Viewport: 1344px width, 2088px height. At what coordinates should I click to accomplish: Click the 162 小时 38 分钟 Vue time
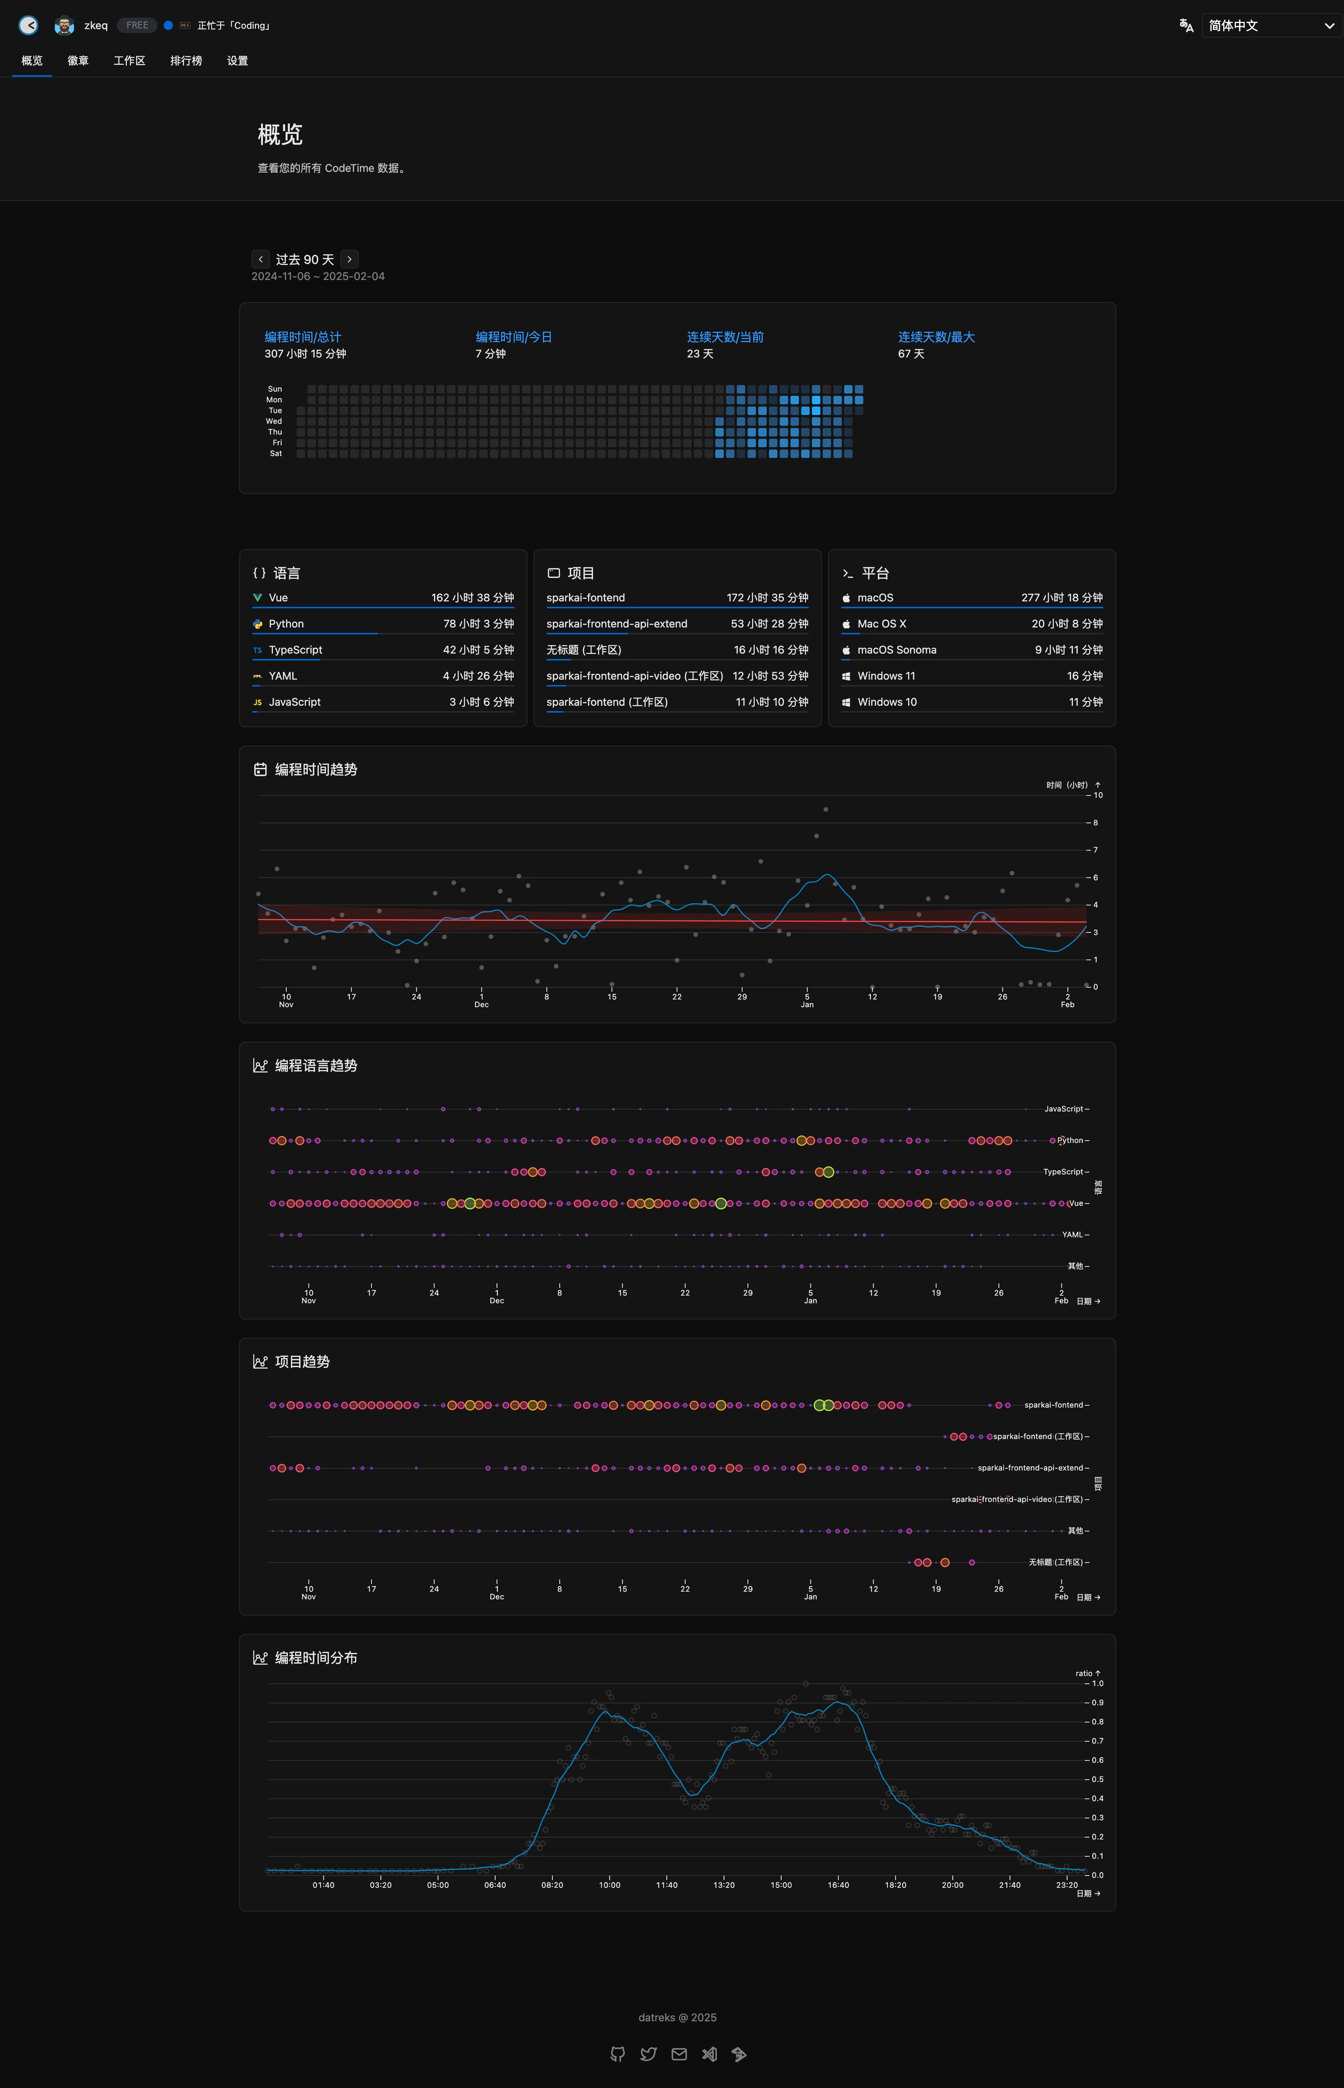(x=472, y=598)
